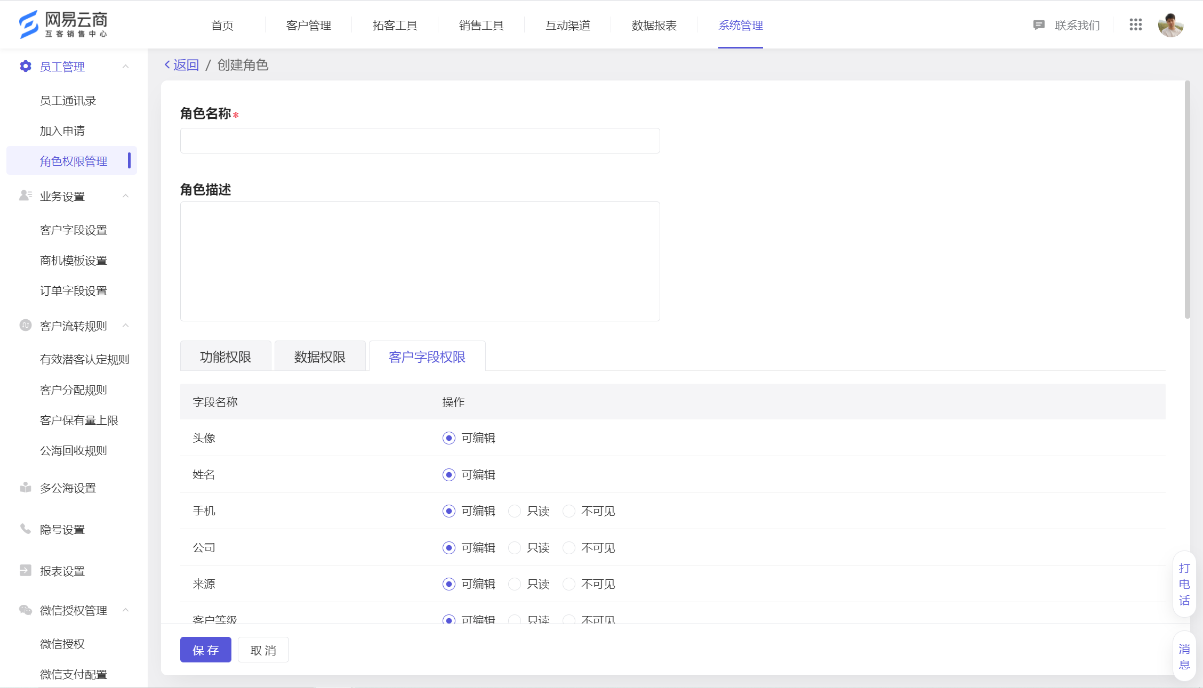Select 只读 radio button for 手机 field
Viewport: 1203px width, 688px height.
(x=511, y=511)
